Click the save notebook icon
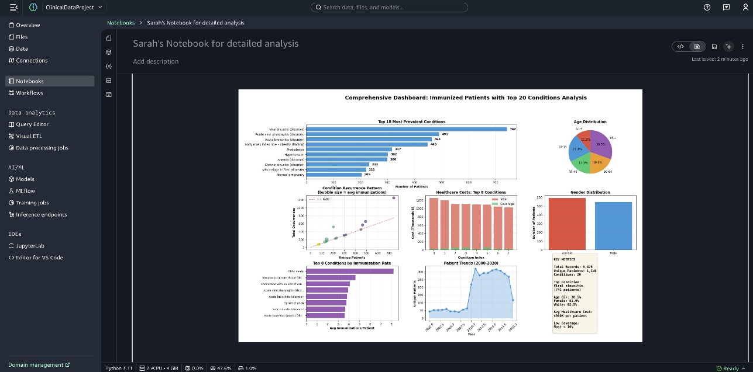Viewport: 753px width, 372px height. (714, 47)
